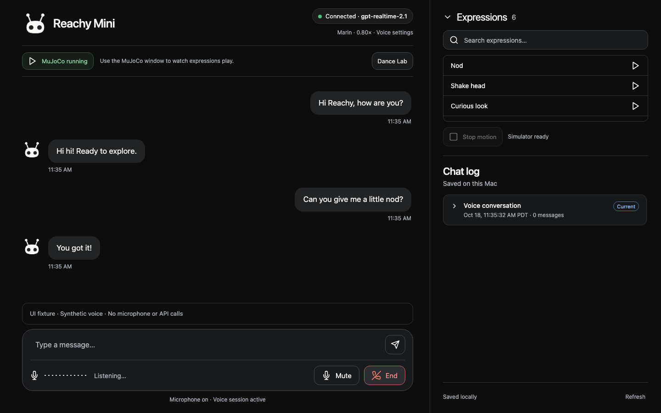The width and height of the screenshot is (661, 413).
Task: Click the "You got it!" reply bubble
Action: [74, 248]
